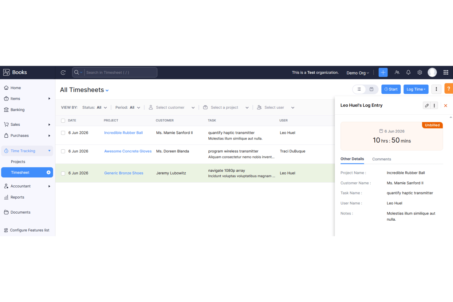Switch to calendar view icon

pyautogui.click(x=372, y=89)
